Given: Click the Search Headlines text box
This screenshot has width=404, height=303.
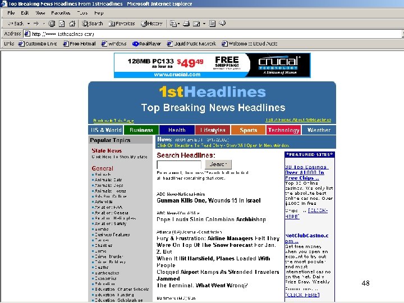Looking at the screenshot, I should click(179, 164).
